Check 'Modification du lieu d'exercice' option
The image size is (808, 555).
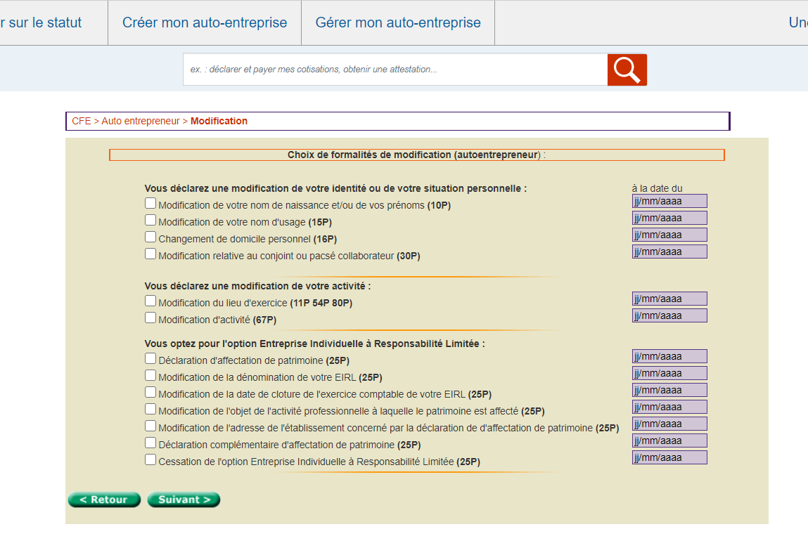coord(150,301)
